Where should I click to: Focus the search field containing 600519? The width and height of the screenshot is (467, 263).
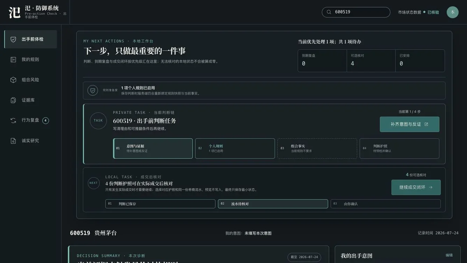[x=356, y=12]
